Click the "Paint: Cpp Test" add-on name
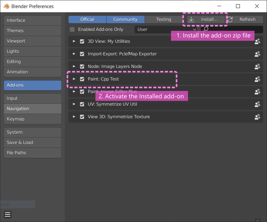The width and height of the screenshot is (267, 222). coord(103,79)
